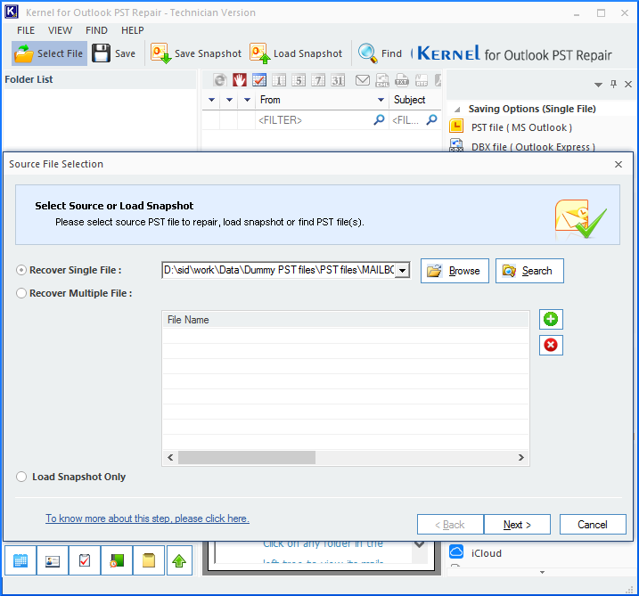Click the Search button
Viewport: 639px width, 596px height.
tap(529, 271)
